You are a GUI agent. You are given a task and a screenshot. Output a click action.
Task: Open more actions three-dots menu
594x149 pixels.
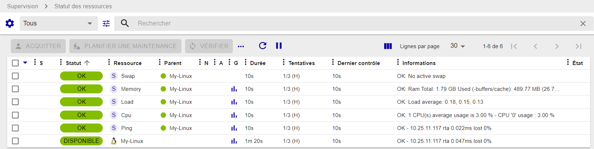[241, 46]
